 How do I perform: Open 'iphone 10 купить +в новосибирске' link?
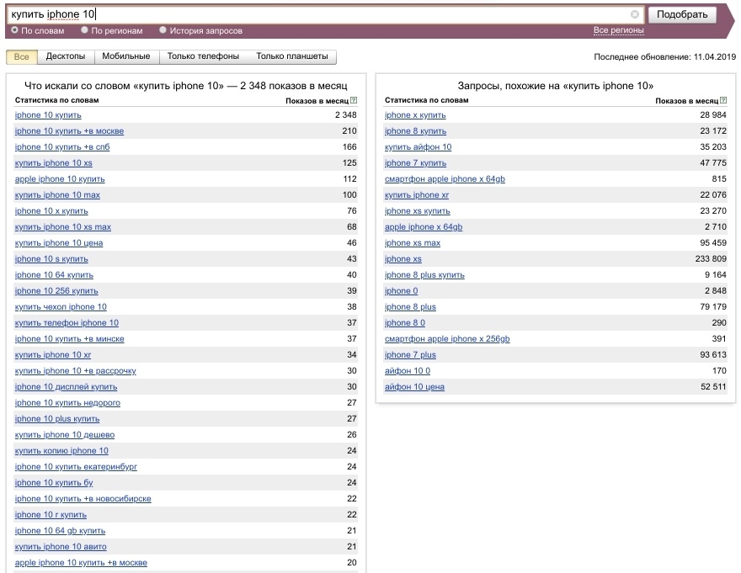[x=83, y=499]
